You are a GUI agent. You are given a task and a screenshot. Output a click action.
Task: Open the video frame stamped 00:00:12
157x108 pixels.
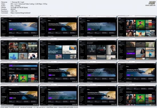coord(98,26)
